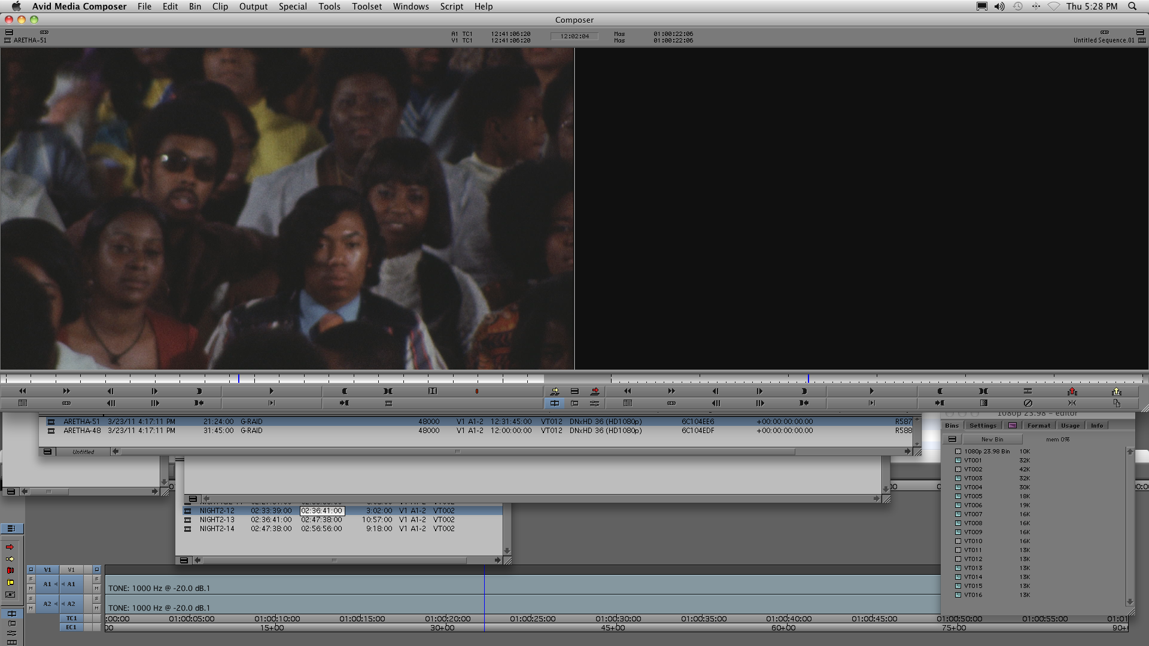Open the timeline fast menu button
Viewport: 1149px width, 646px height.
[11, 528]
